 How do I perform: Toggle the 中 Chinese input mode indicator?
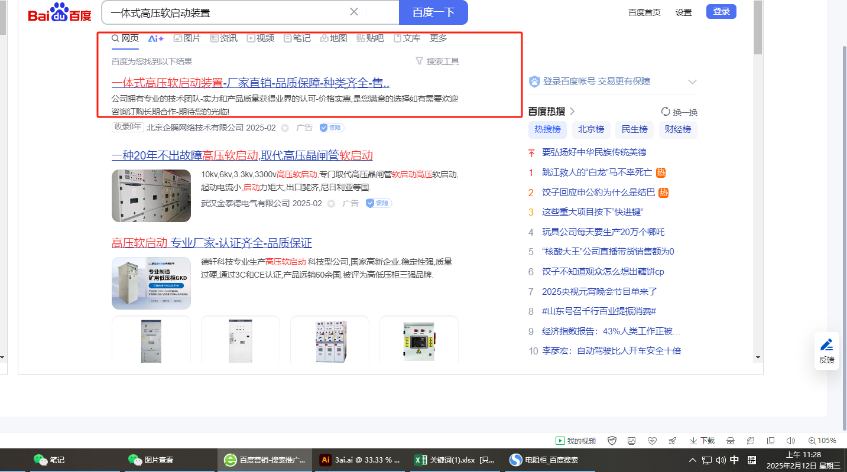735,460
